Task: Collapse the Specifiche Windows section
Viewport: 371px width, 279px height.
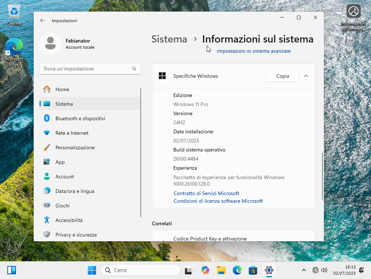Action: (306, 76)
